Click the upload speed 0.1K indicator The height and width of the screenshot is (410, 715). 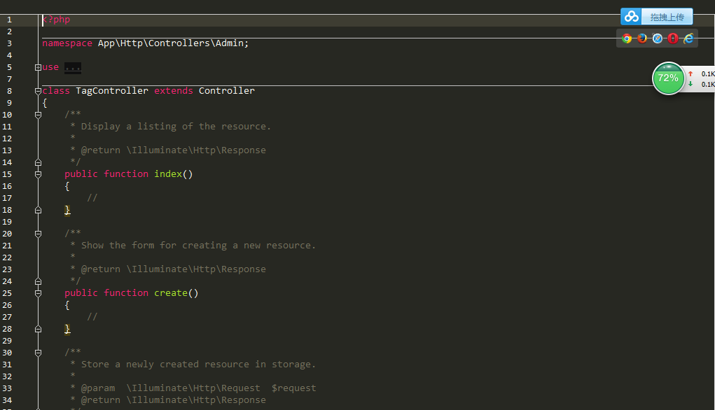click(702, 73)
